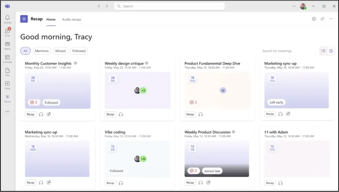Show more apps ellipsis in sidebar
This screenshot has height=192, width=339.
coord(7,112)
